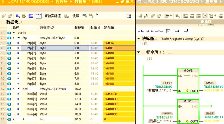Click the add row icon in Main block toolbar
The image size is (224, 124).
coord(159,16)
